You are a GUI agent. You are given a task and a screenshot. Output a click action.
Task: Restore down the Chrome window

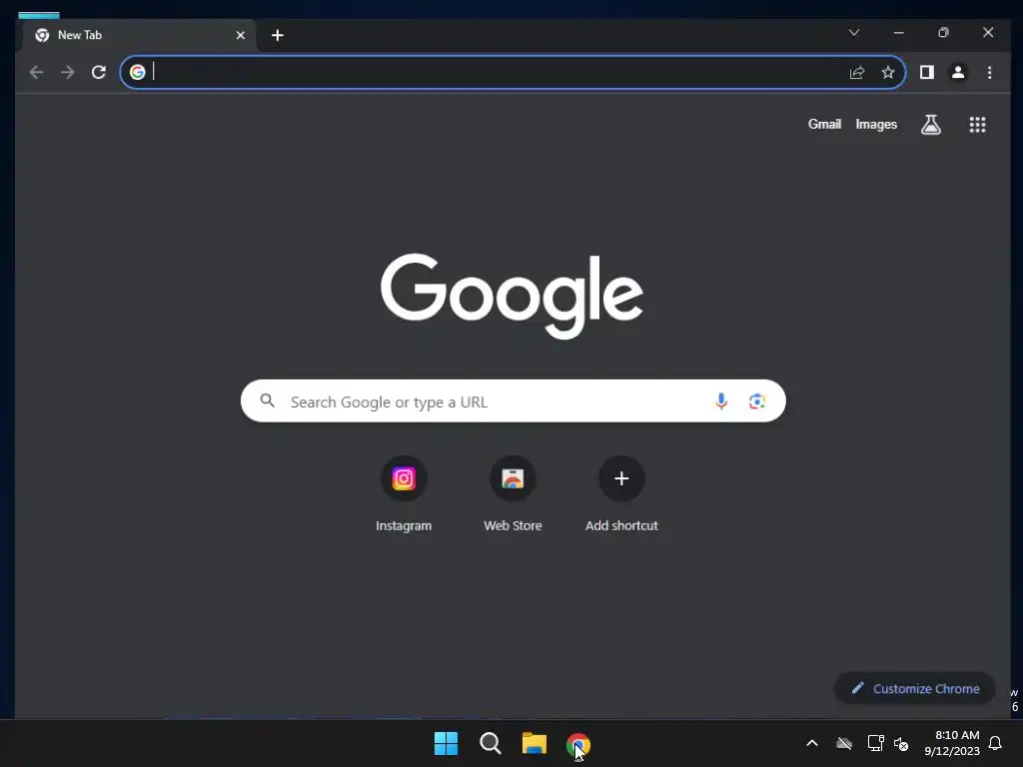click(943, 33)
